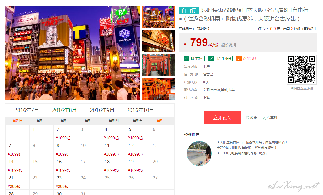Click the 799 price figure
The width and height of the screenshot is (323, 195).
tap(199, 42)
